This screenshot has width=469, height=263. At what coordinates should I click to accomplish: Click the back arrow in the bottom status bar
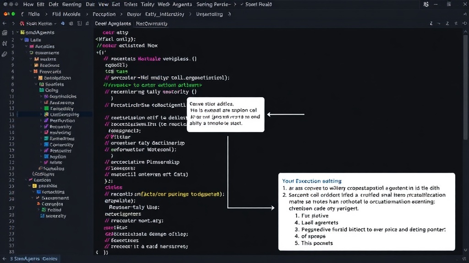[x=4, y=259]
